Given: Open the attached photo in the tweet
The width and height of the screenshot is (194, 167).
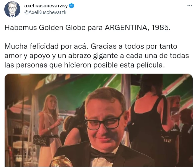Looking at the screenshot, I should pos(99,120).
